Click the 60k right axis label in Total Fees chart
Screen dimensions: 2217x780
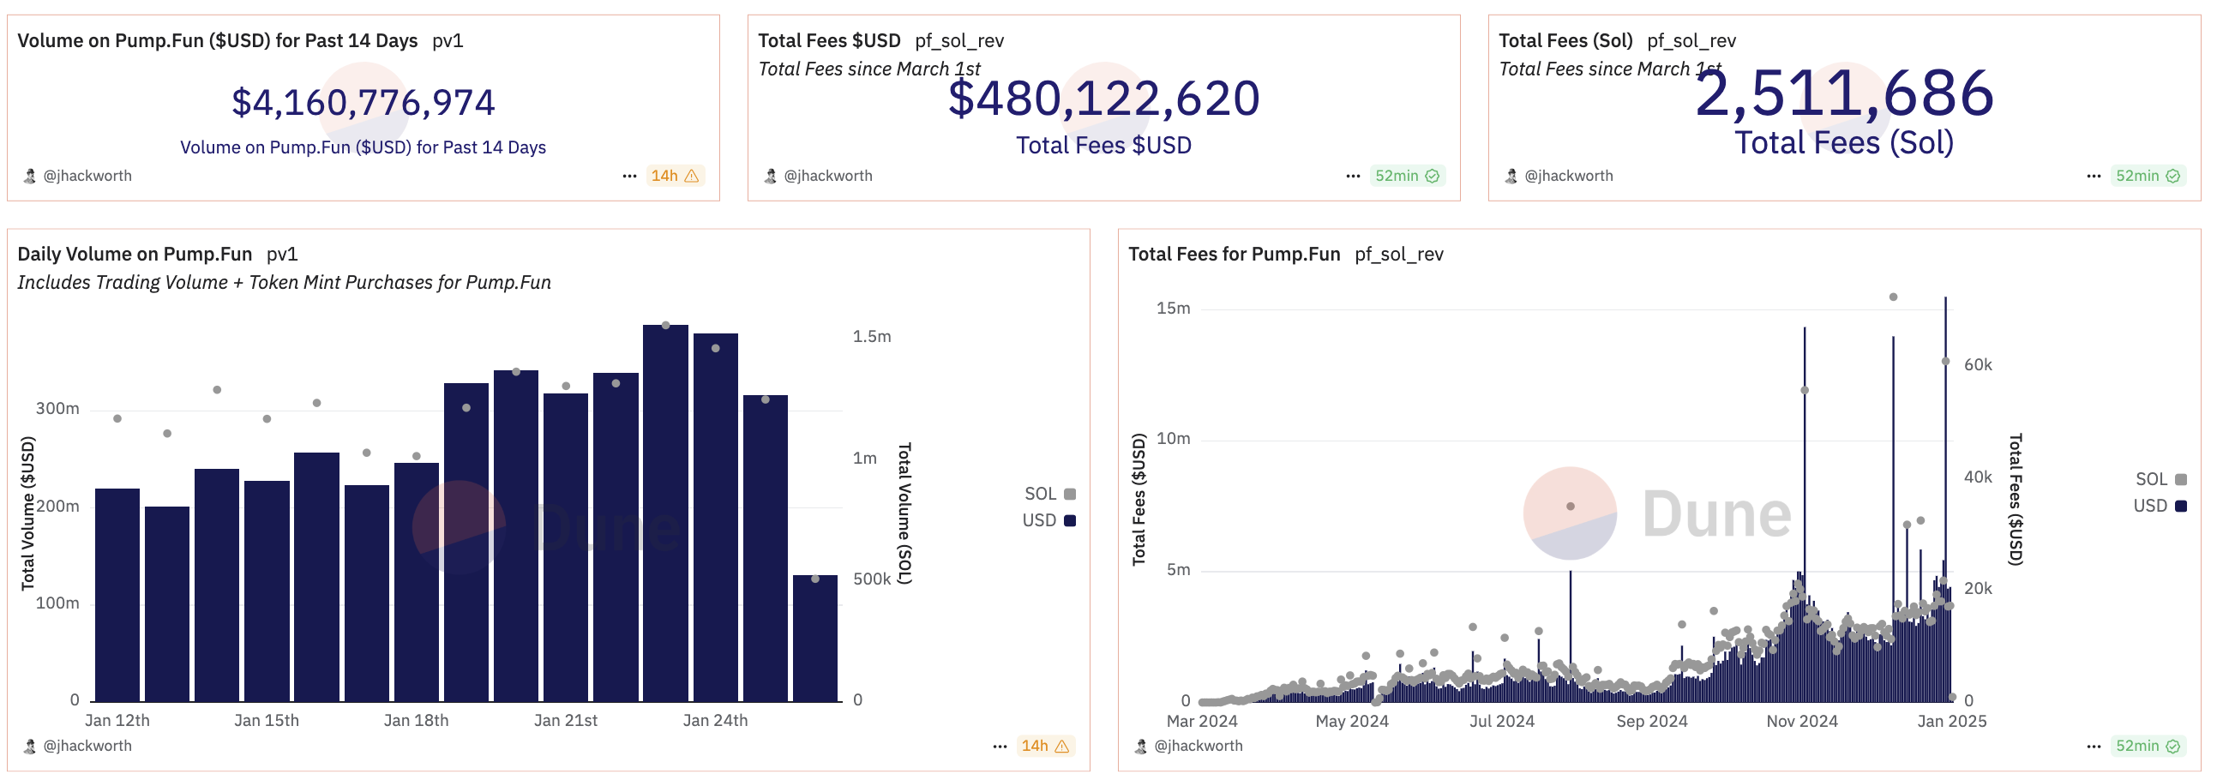click(1978, 365)
